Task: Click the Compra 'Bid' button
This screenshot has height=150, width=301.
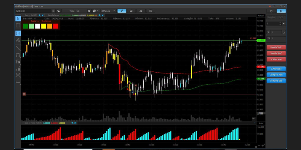Action: click(x=276, y=81)
